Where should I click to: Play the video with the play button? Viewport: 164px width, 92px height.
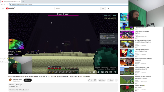(x=11, y=72)
